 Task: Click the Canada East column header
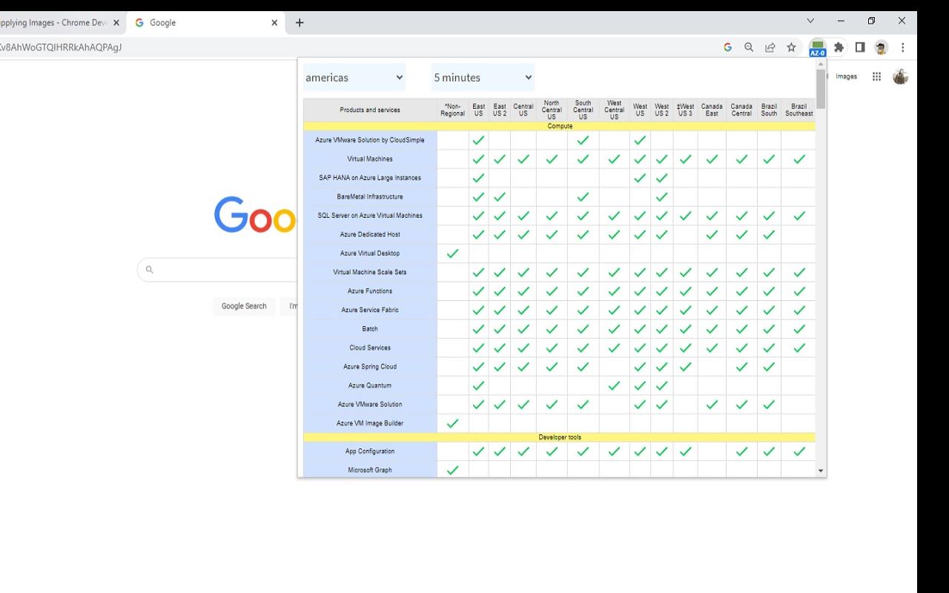pyautogui.click(x=712, y=110)
